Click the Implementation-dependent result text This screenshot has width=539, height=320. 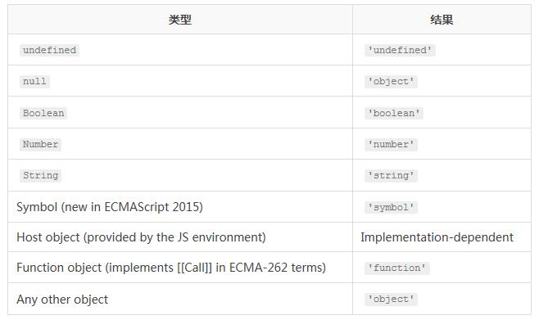tap(437, 237)
